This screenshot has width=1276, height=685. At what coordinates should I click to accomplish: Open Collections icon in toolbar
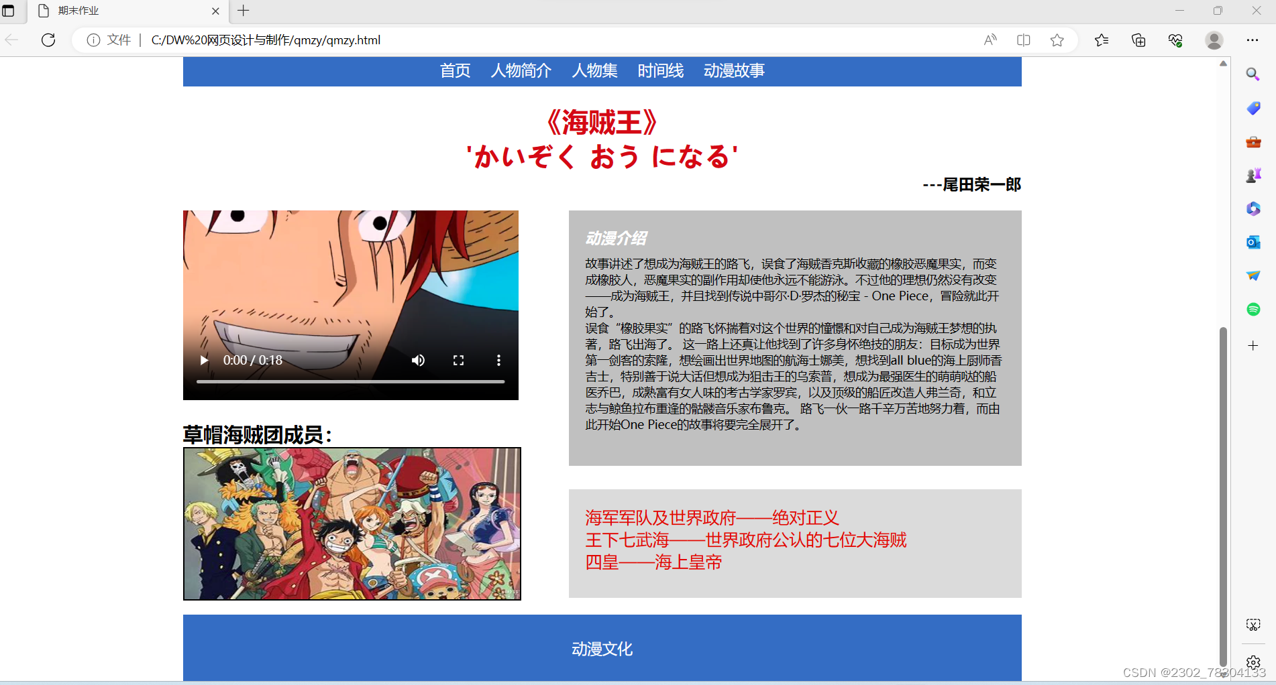click(1138, 40)
